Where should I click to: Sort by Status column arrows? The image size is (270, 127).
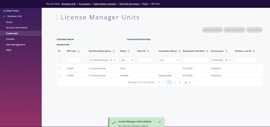coord(129,51)
